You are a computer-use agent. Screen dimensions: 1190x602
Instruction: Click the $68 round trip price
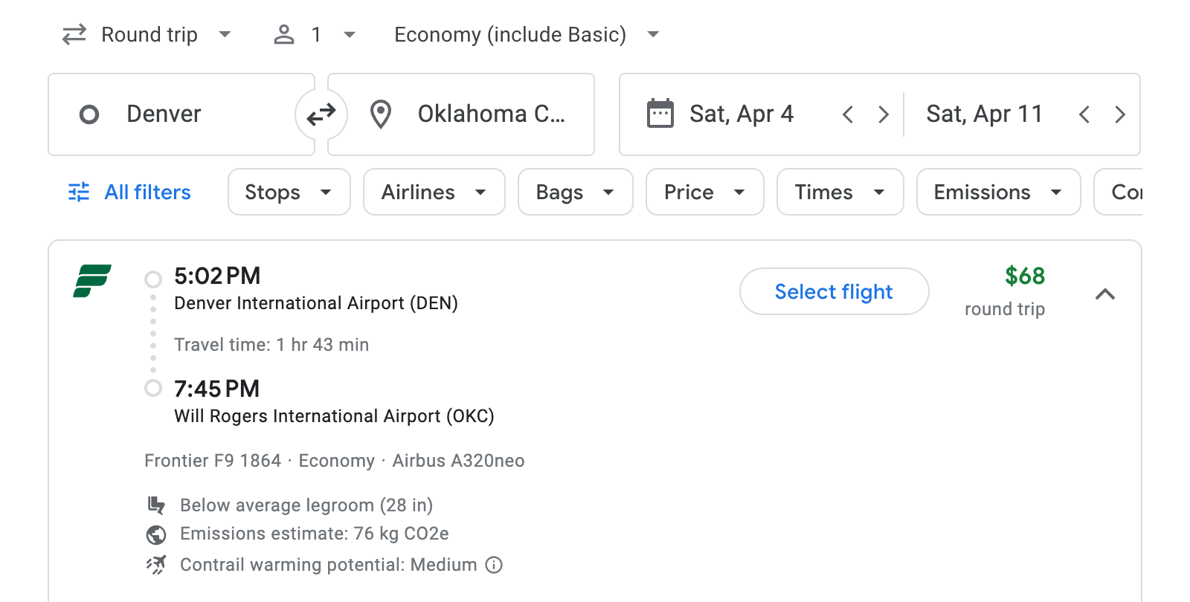1024,276
